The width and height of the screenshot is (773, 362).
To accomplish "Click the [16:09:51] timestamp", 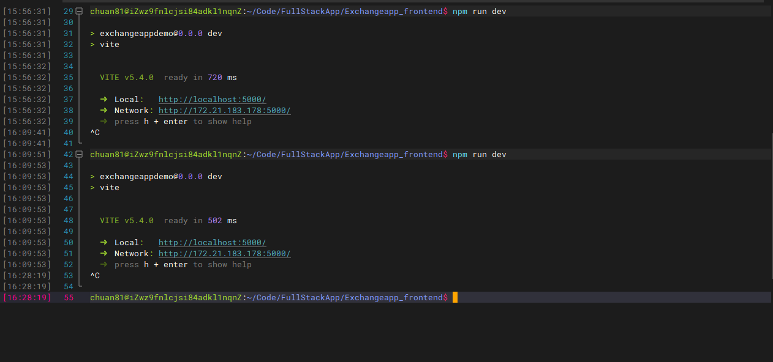I will coord(27,155).
